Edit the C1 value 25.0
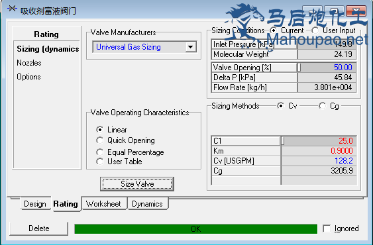This screenshot has height=245, width=373. coord(319,141)
